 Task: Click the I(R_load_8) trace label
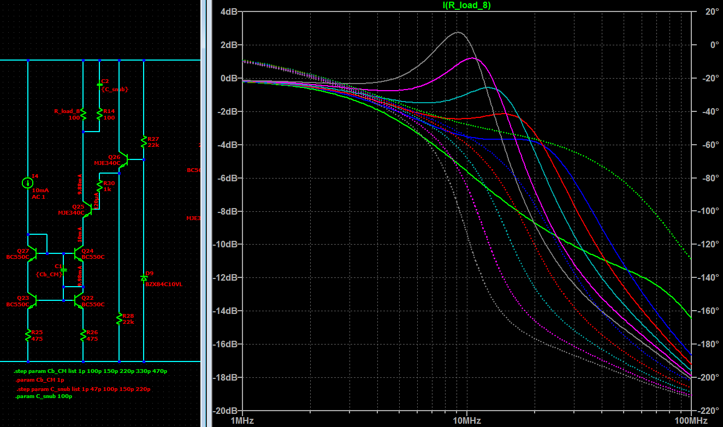coord(467,5)
